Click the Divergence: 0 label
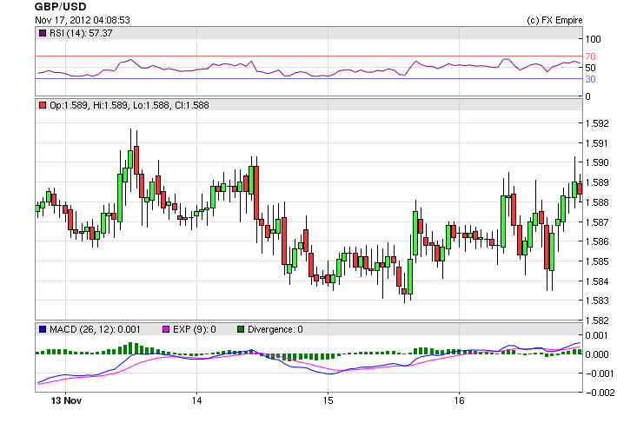Image resolution: width=617 pixels, height=423 pixels. pos(275,329)
